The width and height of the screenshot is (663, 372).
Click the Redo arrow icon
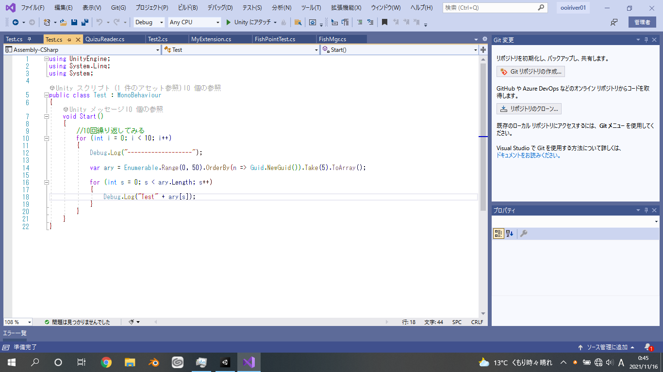tap(116, 22)
